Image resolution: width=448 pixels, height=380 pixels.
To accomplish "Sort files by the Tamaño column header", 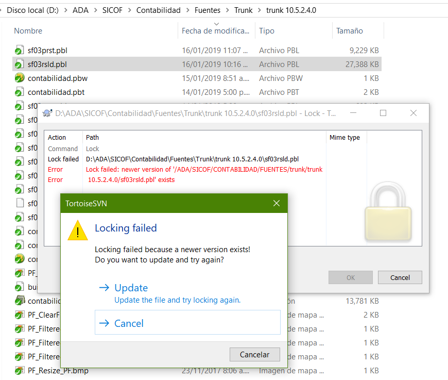I will click(350, 31).
